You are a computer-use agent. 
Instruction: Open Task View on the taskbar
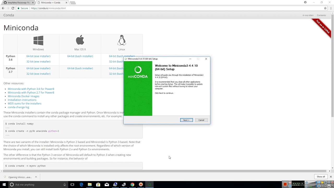pyautogui.click(x=72, y=185)
